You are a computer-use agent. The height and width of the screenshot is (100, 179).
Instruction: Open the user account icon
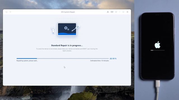tap(108, 12)
